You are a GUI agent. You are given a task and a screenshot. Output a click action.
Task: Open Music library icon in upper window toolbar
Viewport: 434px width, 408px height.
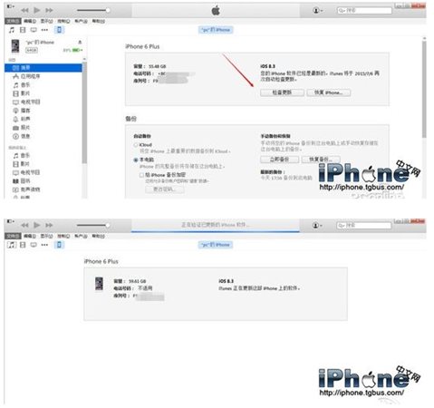12,30
